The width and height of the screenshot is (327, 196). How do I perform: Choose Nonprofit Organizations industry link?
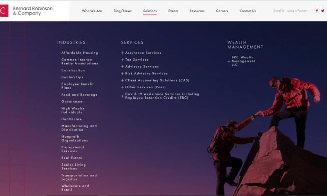click(75, 138)
